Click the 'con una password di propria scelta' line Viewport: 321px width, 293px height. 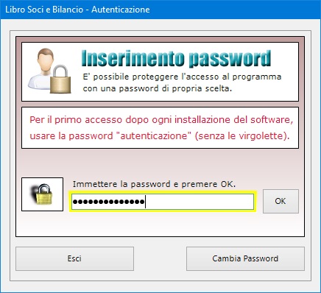coord(158,88)
